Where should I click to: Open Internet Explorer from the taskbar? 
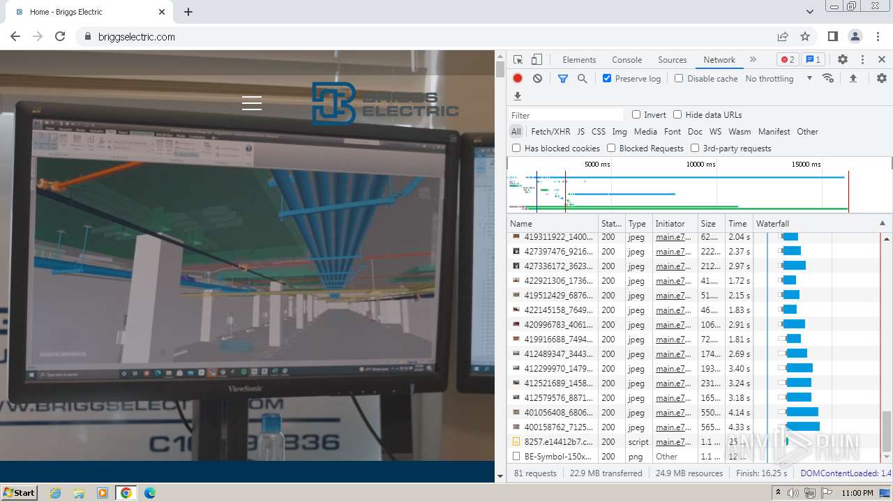click(55, 493)
